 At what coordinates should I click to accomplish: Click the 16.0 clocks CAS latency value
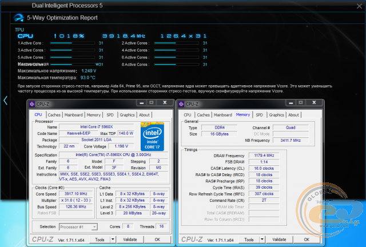click(x=264, y=168)
